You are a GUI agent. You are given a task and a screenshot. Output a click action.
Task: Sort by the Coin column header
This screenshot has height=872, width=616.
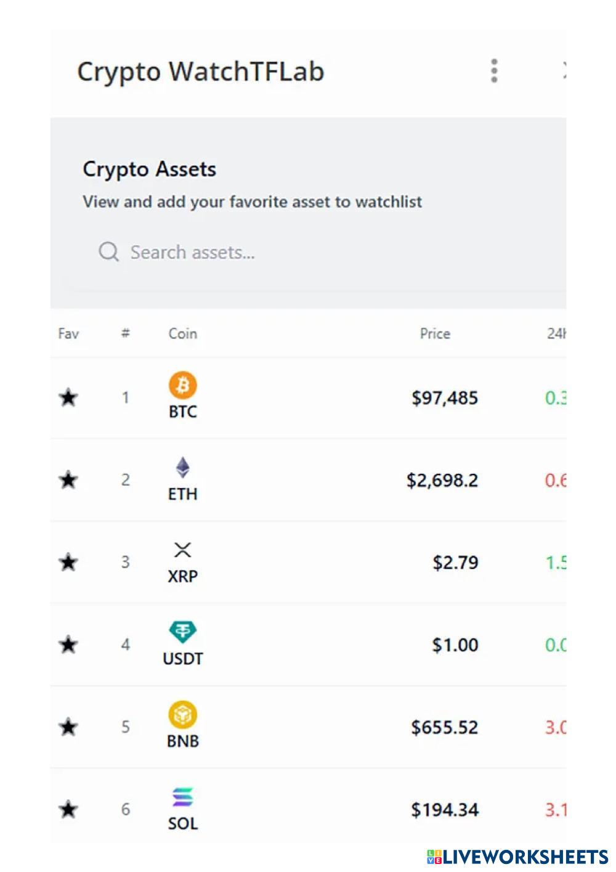click(183, 333)
